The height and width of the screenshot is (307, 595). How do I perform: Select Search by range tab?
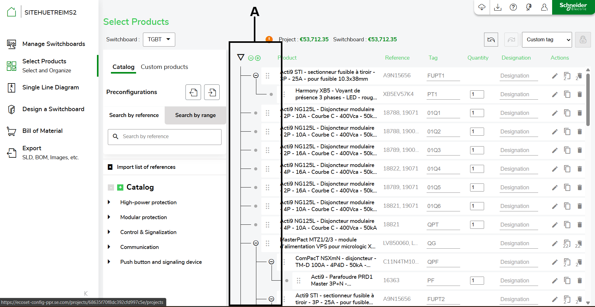(x=195, y=115)
